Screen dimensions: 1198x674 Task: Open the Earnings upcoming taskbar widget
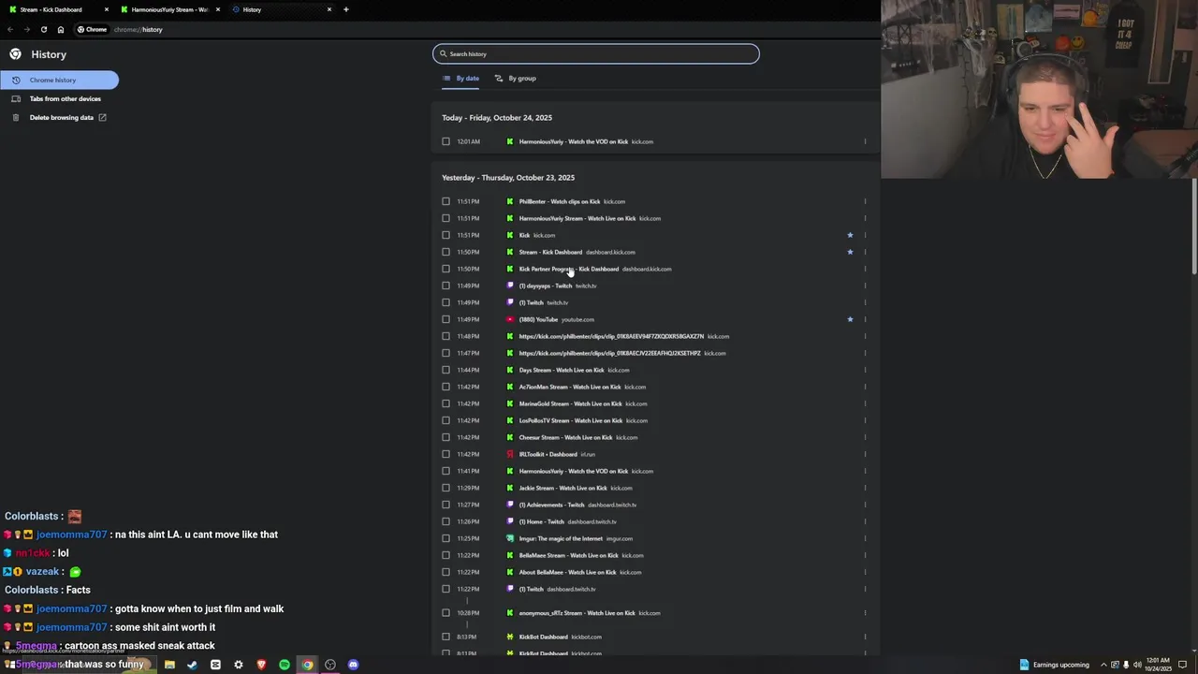click(x=1054, y=665)
